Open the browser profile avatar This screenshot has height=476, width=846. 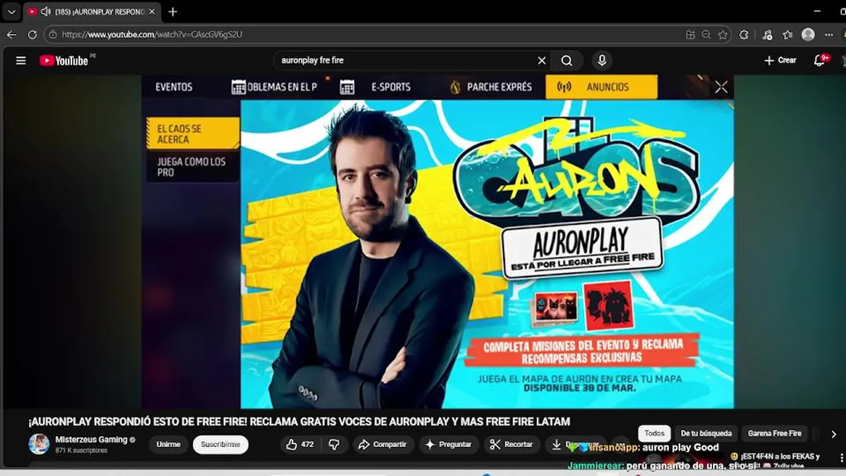(x=808, y=34)
